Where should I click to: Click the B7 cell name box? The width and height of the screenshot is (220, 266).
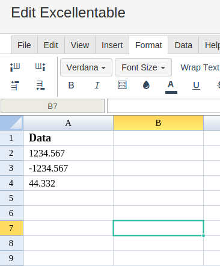(52, 106)
